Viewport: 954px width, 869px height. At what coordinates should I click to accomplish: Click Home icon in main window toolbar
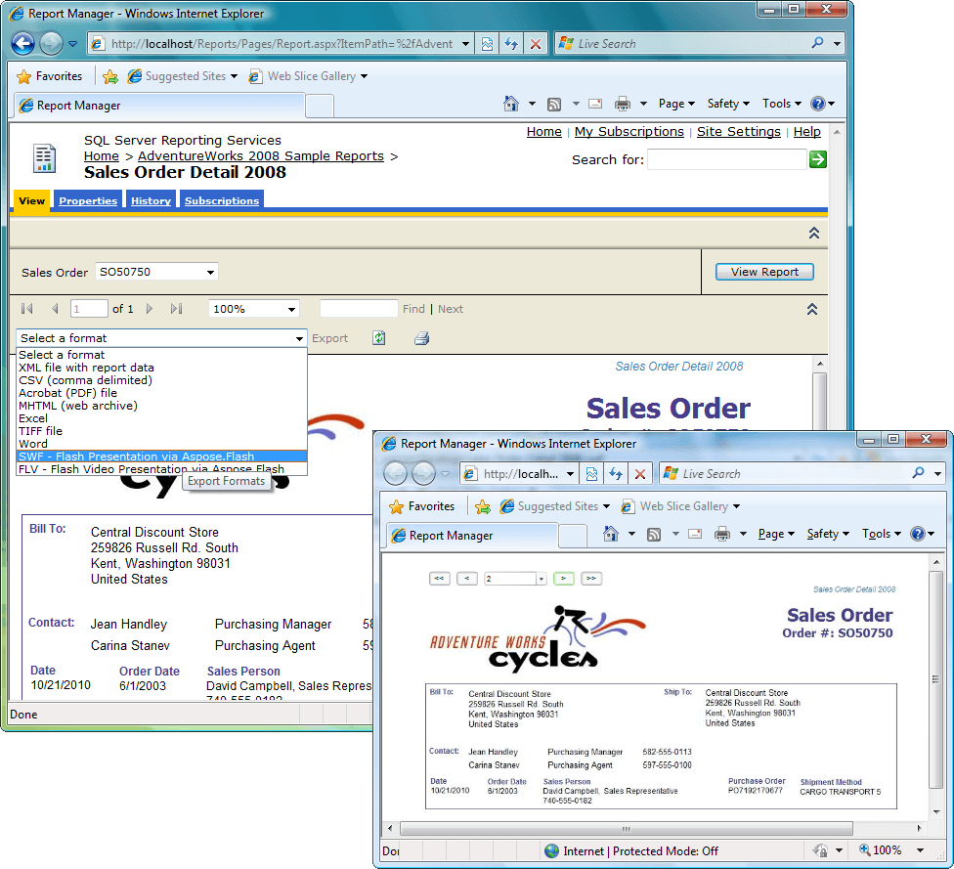(511, 104)
